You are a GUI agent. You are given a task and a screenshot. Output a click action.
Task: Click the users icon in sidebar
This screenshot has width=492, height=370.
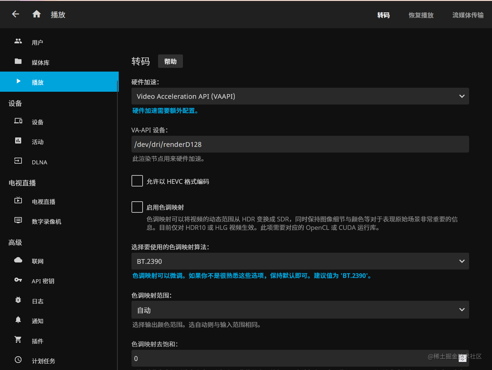(18, 41)
